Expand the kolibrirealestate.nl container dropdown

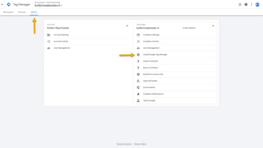(48, 6)
